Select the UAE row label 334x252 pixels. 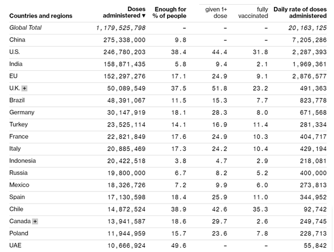coord(15,246)
